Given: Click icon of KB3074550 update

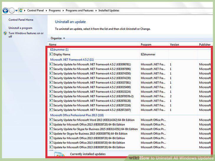Looking at the screenshot, I should click(51, 73).
